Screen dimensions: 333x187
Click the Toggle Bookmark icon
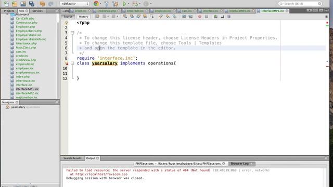click(x=175, y=17)
